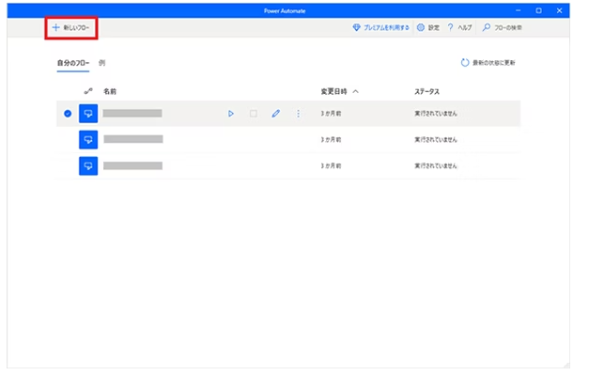Screen dimensions: 589x375
Task: Click 実行されていません status of last flow
Action: (x=436, y=165)
